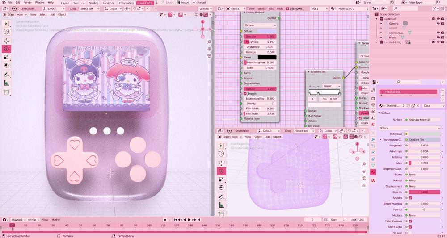This screenshot has width=447, height=238.
Task: Toggle the Fake Shadows checkbox
Action: pyautogui.click(x=410, y=221)
